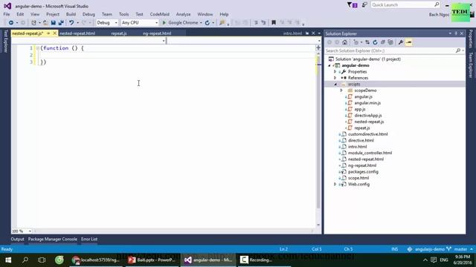Image resolution: width=476 pixels, height=267 pixels.
Task: Click Solution Explorer Refresh icon
Action: click(x=375, y=42)
